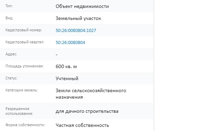The width and height of the screenshot is (197, 131).
Task: Click the 'Адрес:' label
Action: [x=11, y=54]
